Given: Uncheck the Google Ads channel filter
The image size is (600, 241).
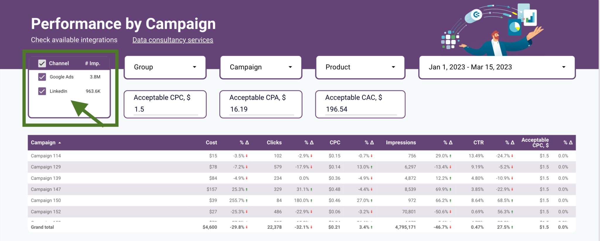Looking at the screenshot, I should tap(42, 77).
